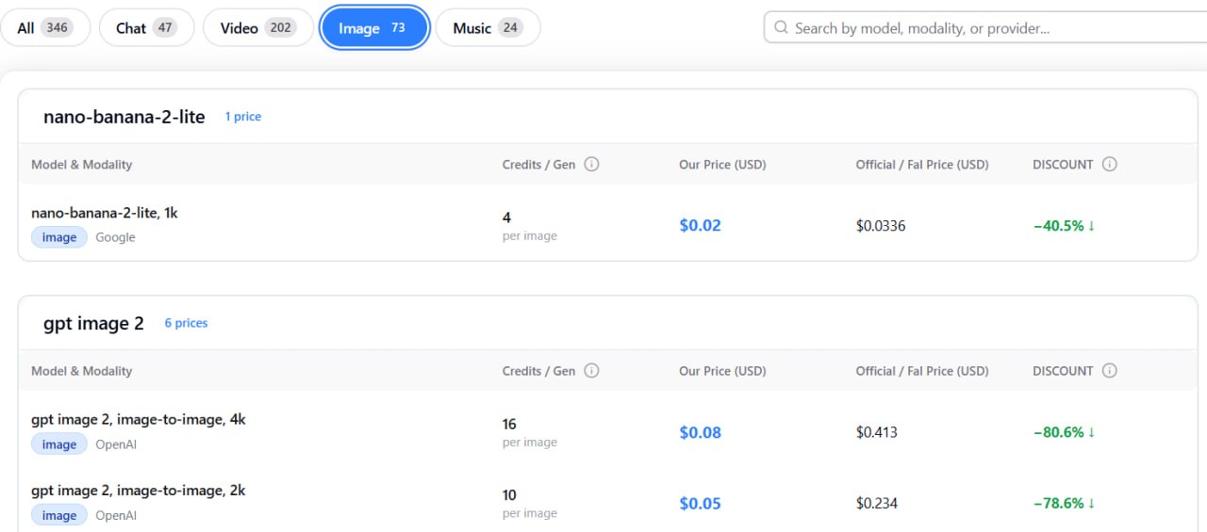Switch to the Chat filter tab
The image size is (1207, 532).
tap(146, 28)
